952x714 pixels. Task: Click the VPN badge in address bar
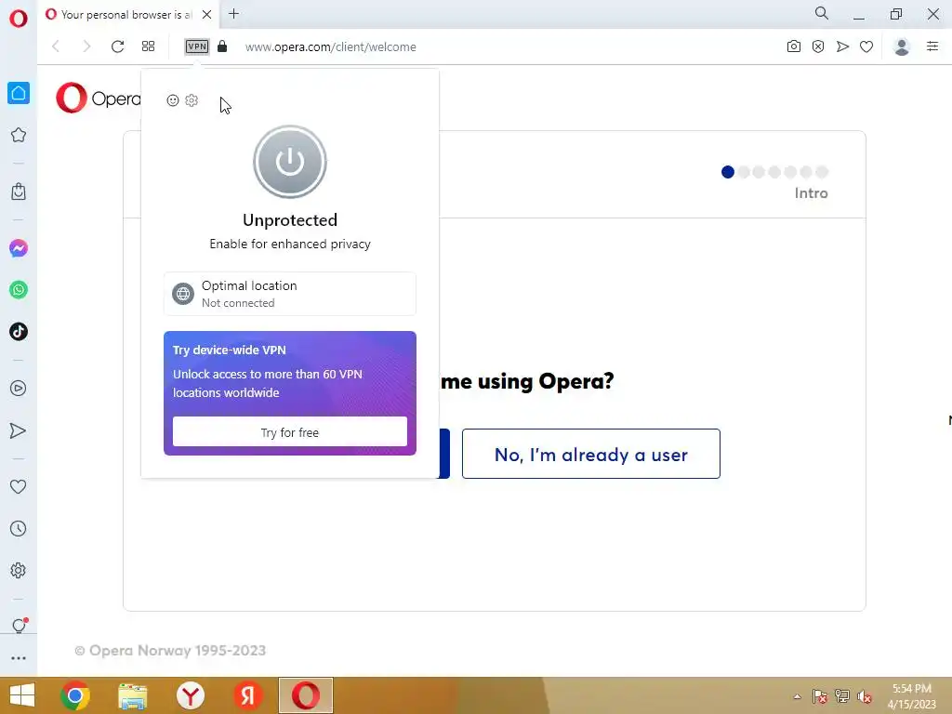(197, 46)
